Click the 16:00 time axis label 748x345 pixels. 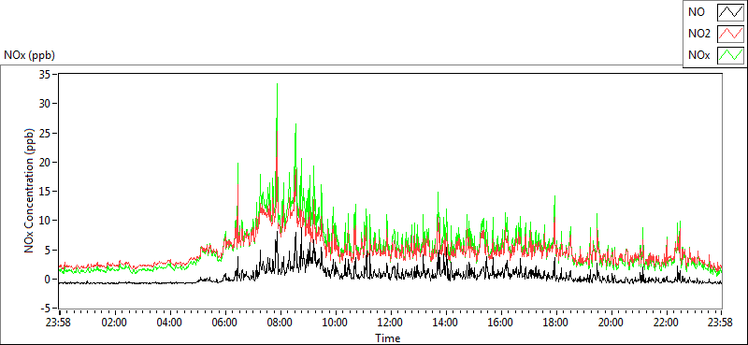coord(501,323)
